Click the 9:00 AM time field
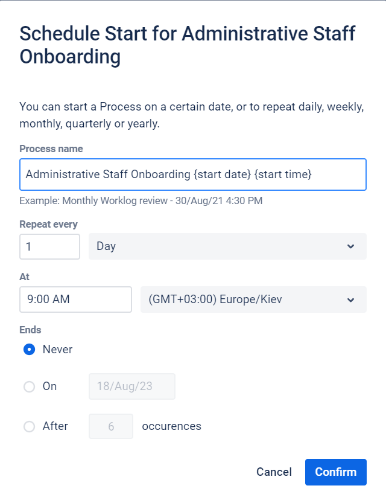Viewport: 386px width, 503px height. tap(75, 300)
